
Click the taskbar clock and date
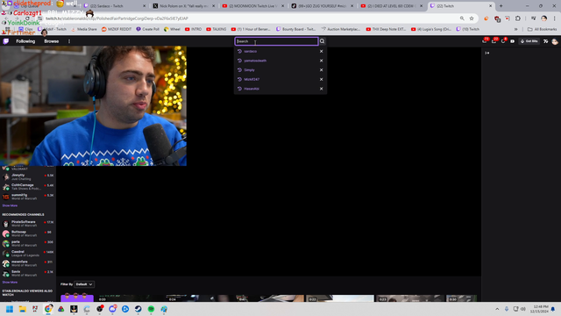coord(540,309)
